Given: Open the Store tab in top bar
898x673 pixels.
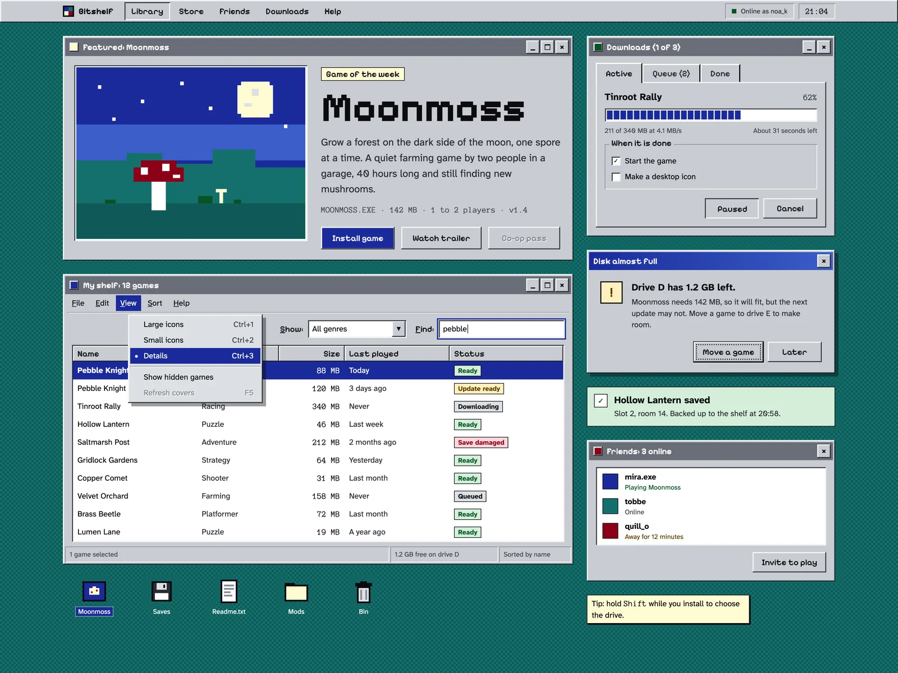Looking at the screenshot, I should pos(191,11).
